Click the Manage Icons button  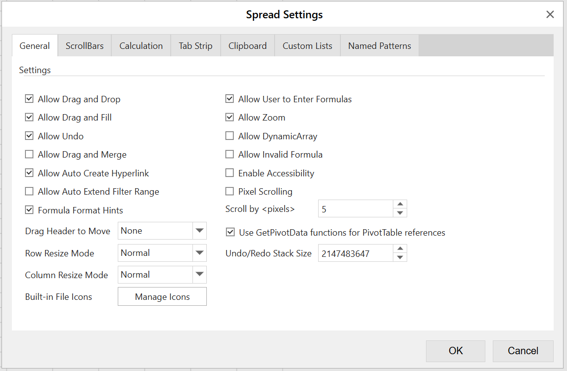(x=162, y=297)
